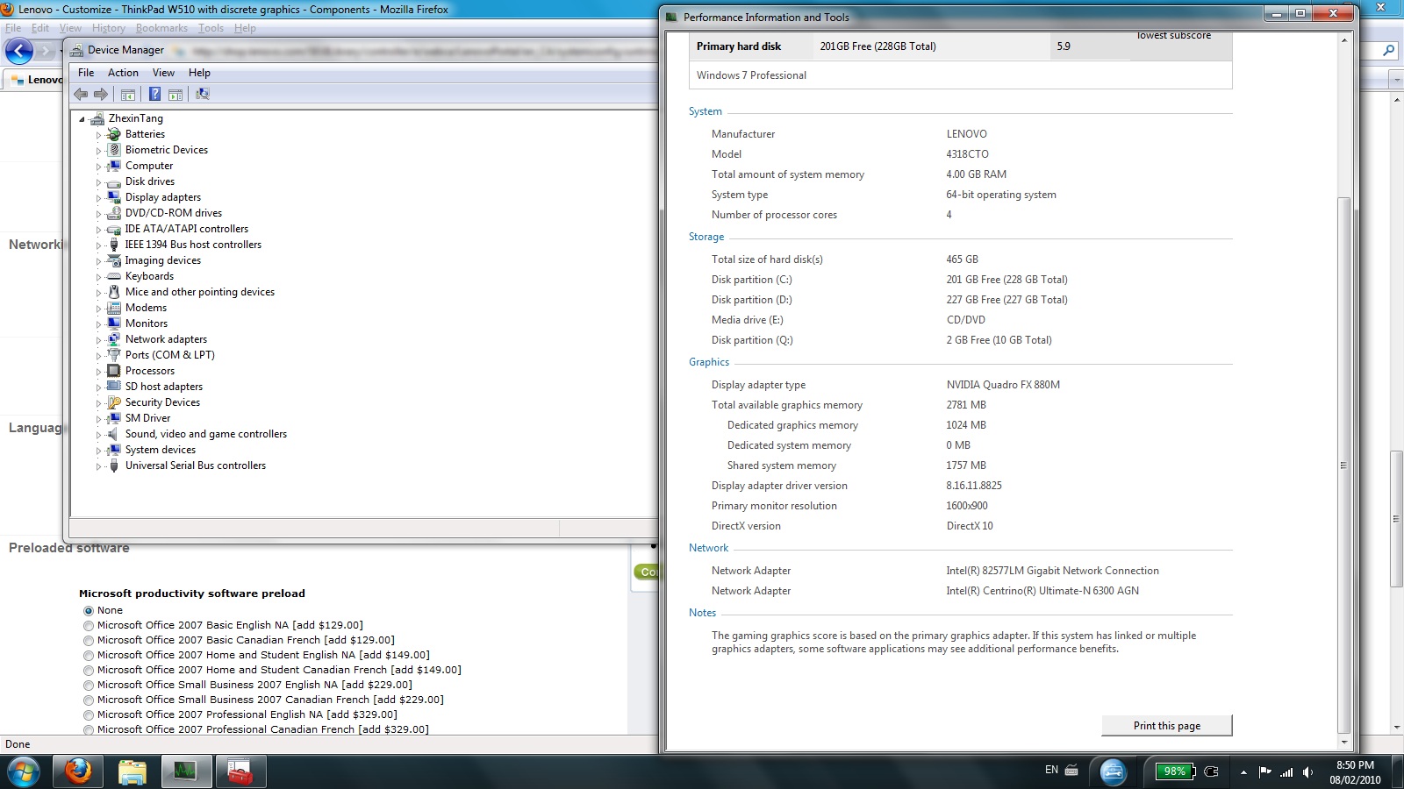Click the taskbar clock showing 8:50 PM

1355,771
